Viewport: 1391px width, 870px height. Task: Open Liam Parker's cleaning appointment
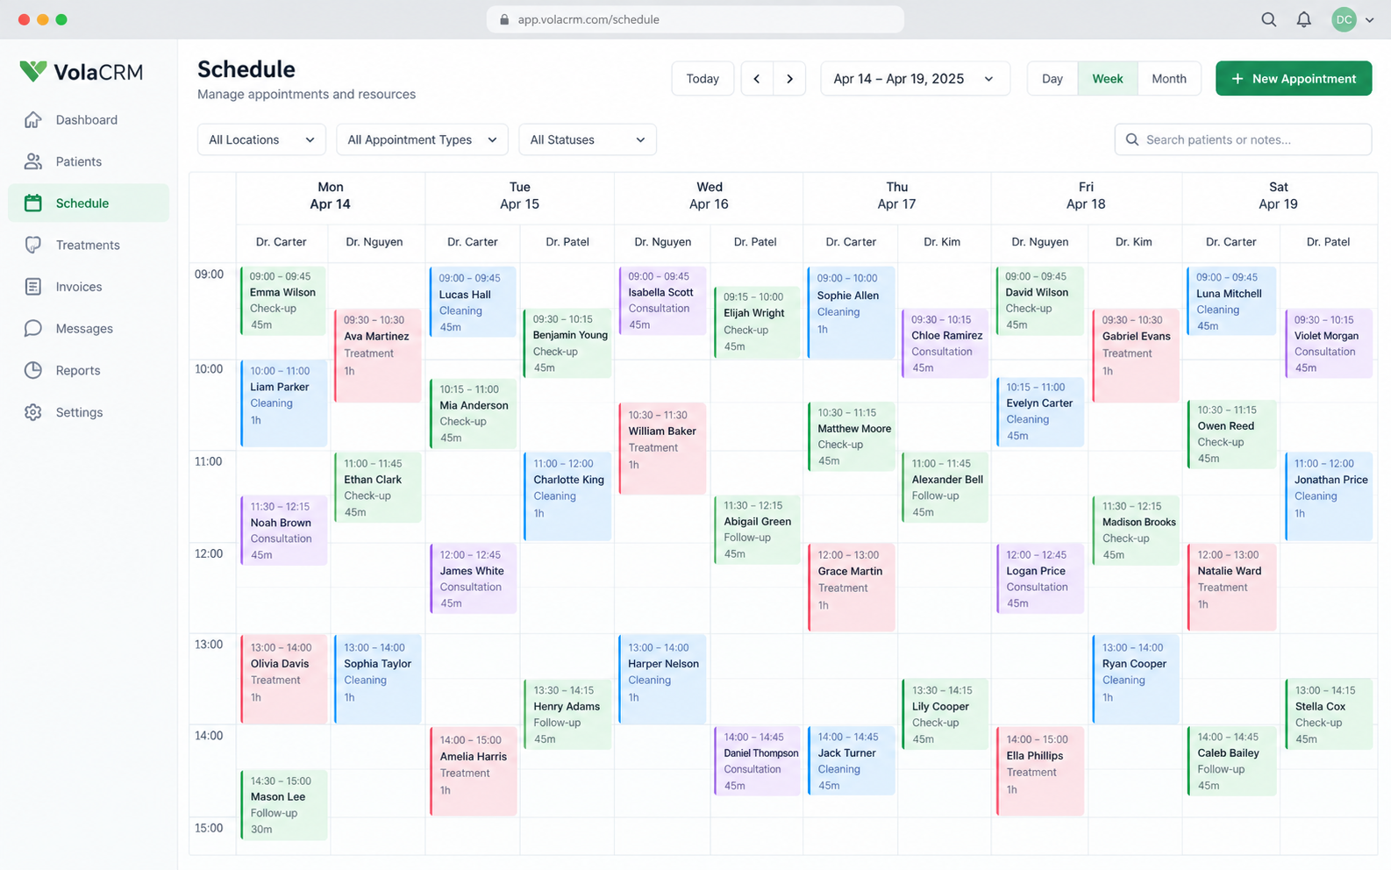point(283,403)
